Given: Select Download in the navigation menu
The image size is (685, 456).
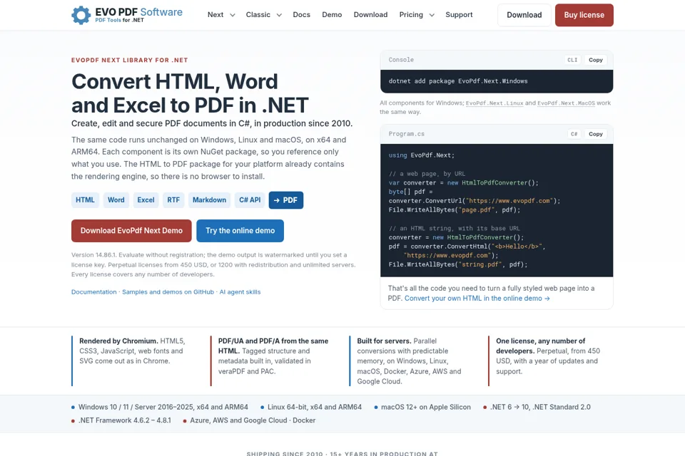Looking at the screenshot, I should pyautogui.click(x=370, y=15).
